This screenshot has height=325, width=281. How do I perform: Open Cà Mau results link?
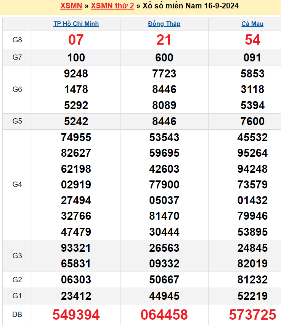tap(252, 24)
